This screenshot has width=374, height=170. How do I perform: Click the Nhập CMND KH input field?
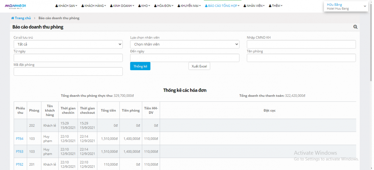[x=301, y=44]
